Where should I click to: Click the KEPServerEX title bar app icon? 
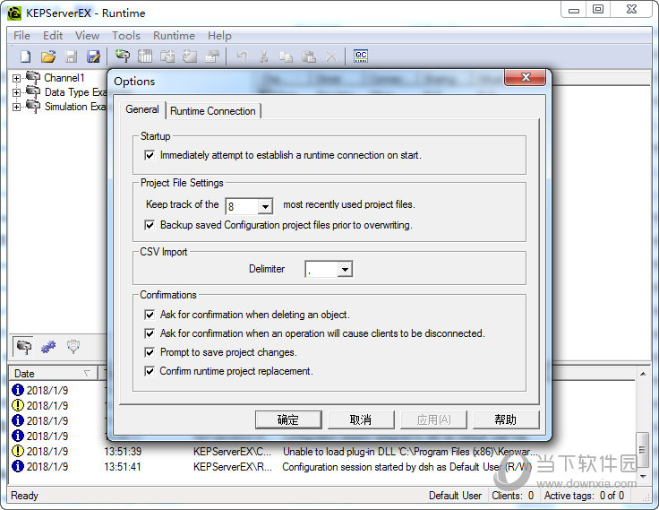tap(14, 13)
